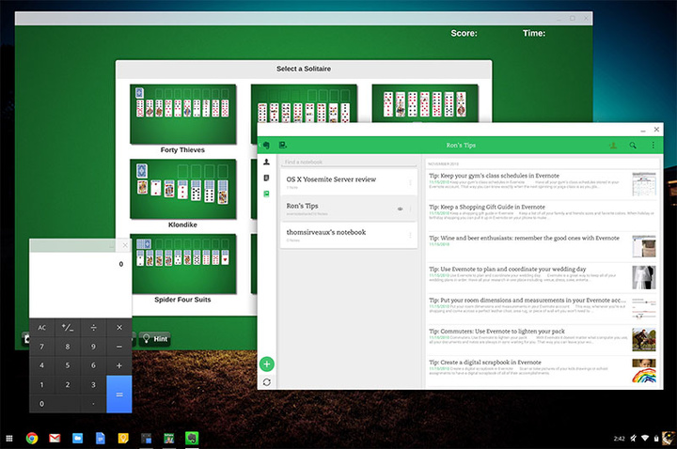Open the Chrome OS app launcher
The height and width of the screenshot is (449, 677).
pyautogui.click(x=9, y=438)
